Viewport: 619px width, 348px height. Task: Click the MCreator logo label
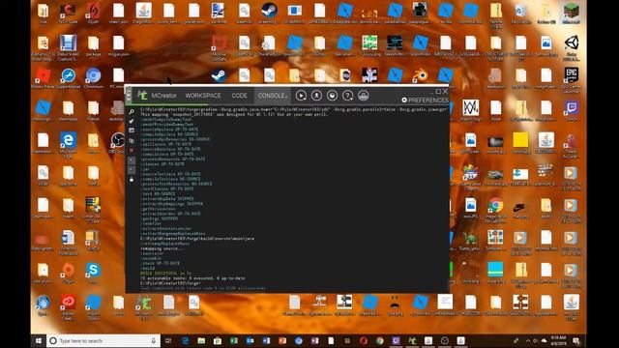point(157,96)
